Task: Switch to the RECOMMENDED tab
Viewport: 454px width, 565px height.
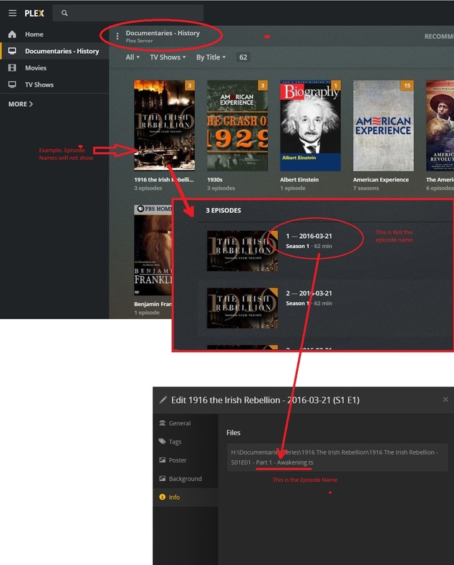Action: tap(439, 37)
